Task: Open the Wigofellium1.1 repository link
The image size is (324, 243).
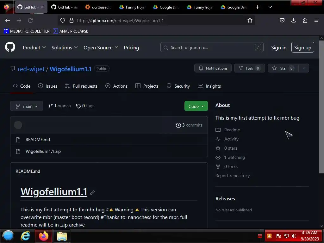Action: [71, 69]
